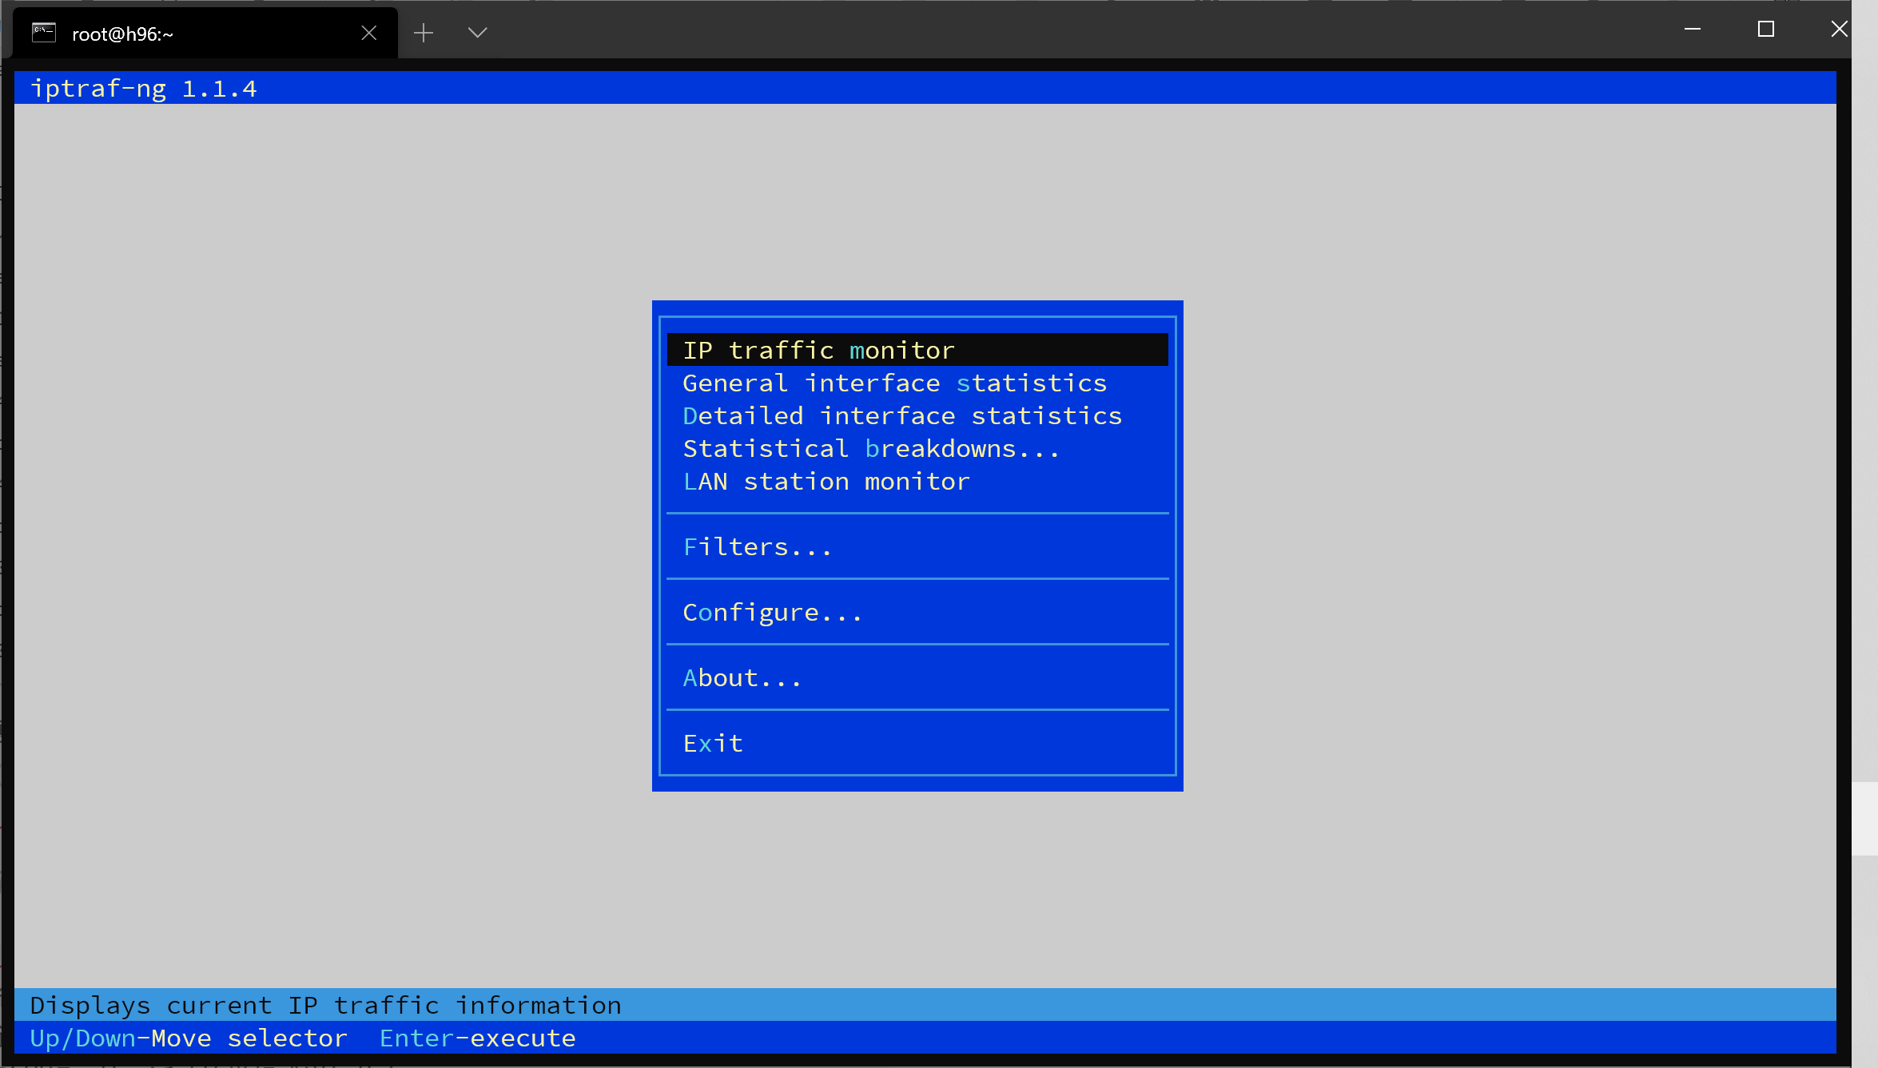Select LAN station monitor
The image size is (1878, 1068).
(826, 481)
